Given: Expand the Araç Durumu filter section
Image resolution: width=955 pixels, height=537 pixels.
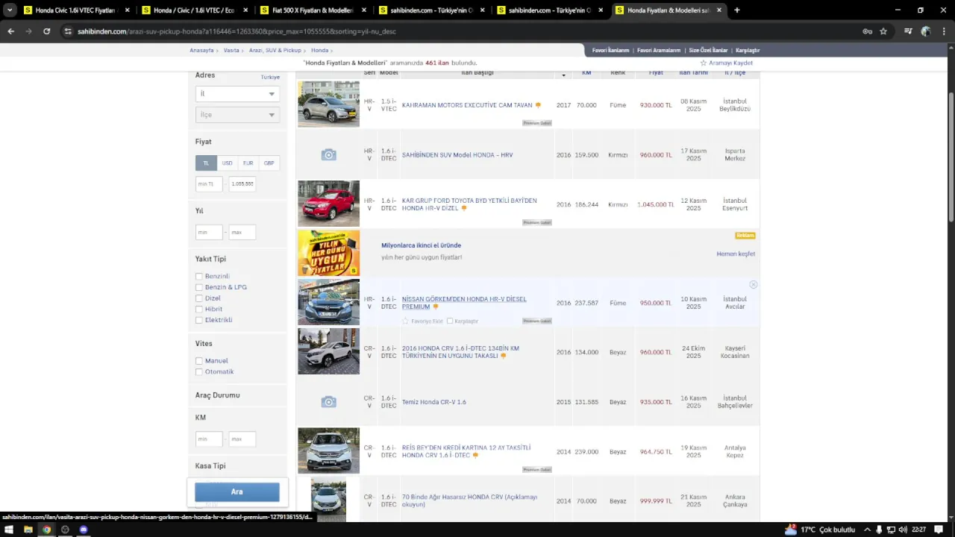Looking at the screenshot, I should 218,395.
